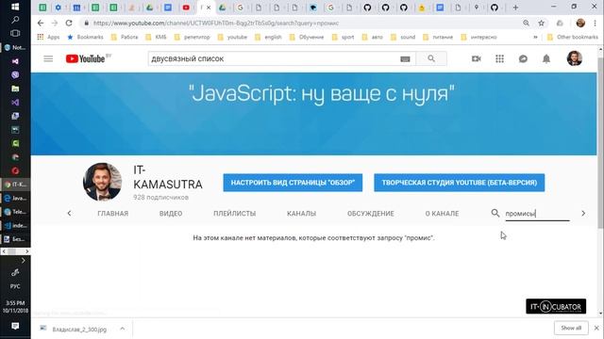Image resolution: width=604 pixels, height=339 pixels.
Task: Click the IT-KAMASUTRA channel avatar
Action: pos(102,182)
